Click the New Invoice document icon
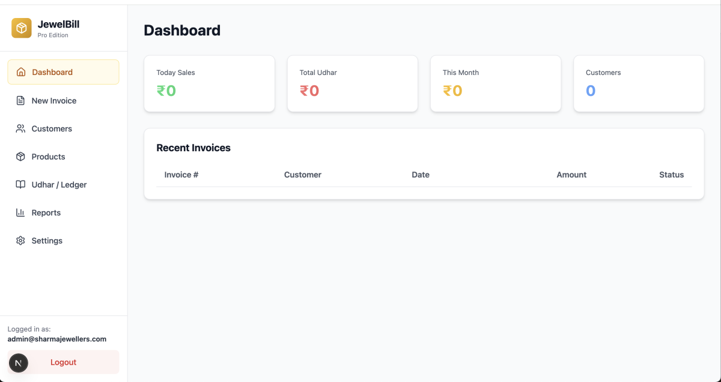This screenshot has width=721, height=382. 20,101
